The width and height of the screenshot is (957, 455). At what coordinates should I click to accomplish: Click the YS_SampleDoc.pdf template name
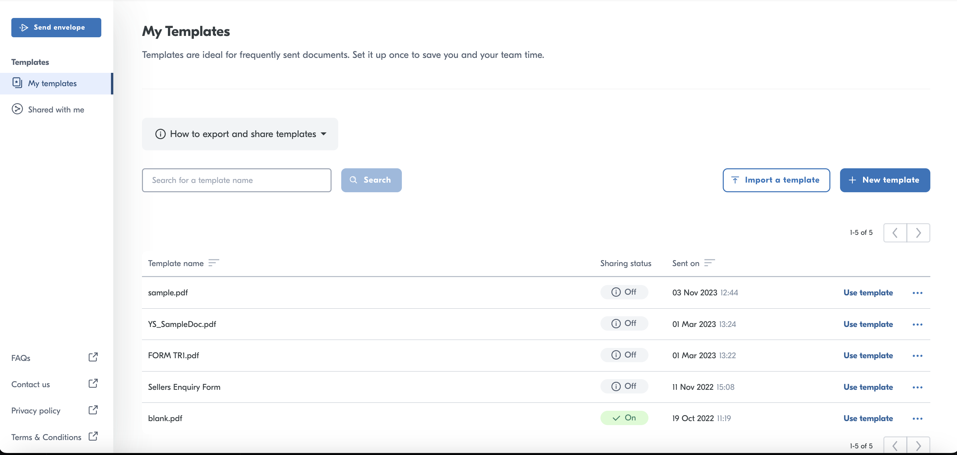(182, 324)
